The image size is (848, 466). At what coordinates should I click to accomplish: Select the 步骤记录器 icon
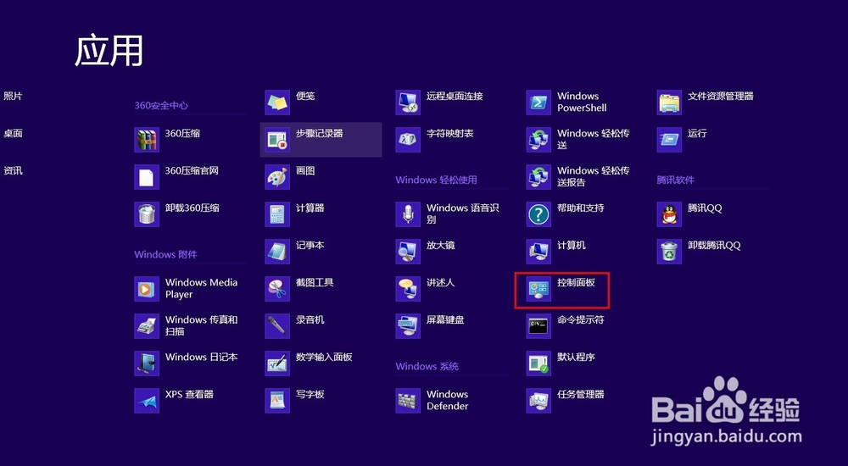click(x=277, y=140)
